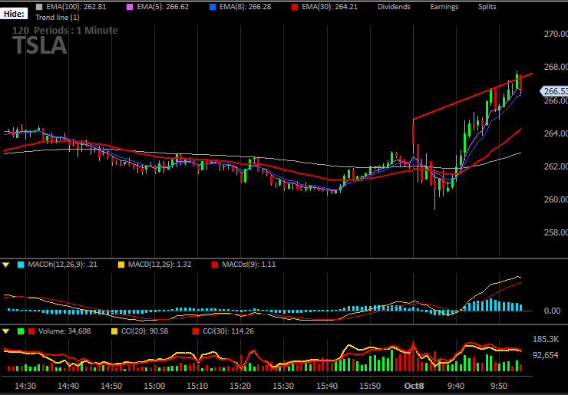Click the EMA(8) blue color swatch
The image size is (568, 395).
[x=213, y=7]
